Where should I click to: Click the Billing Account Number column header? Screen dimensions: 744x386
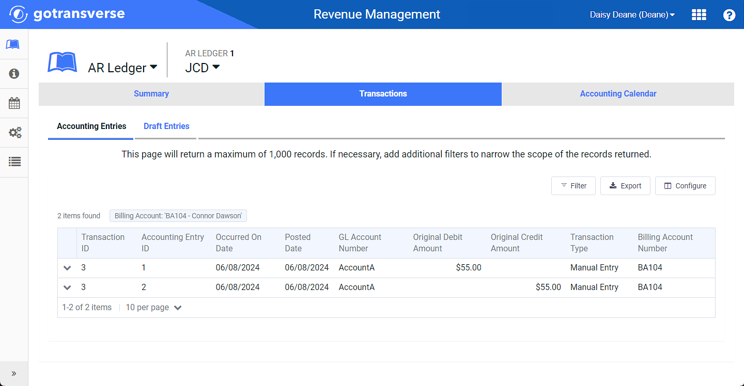pos(665,243)
